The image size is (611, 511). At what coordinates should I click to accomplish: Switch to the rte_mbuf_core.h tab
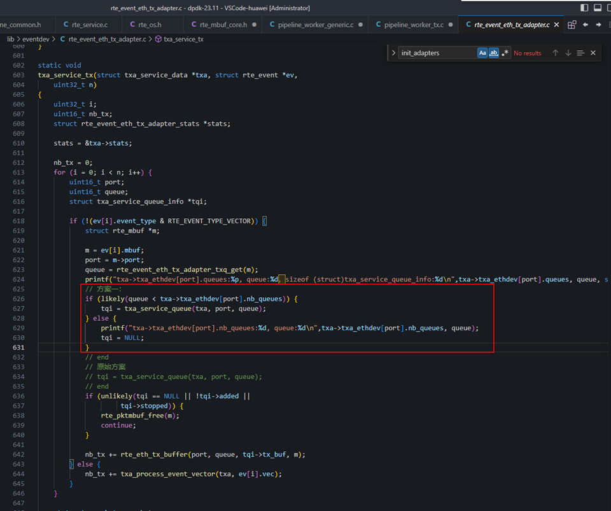[223, 25]
